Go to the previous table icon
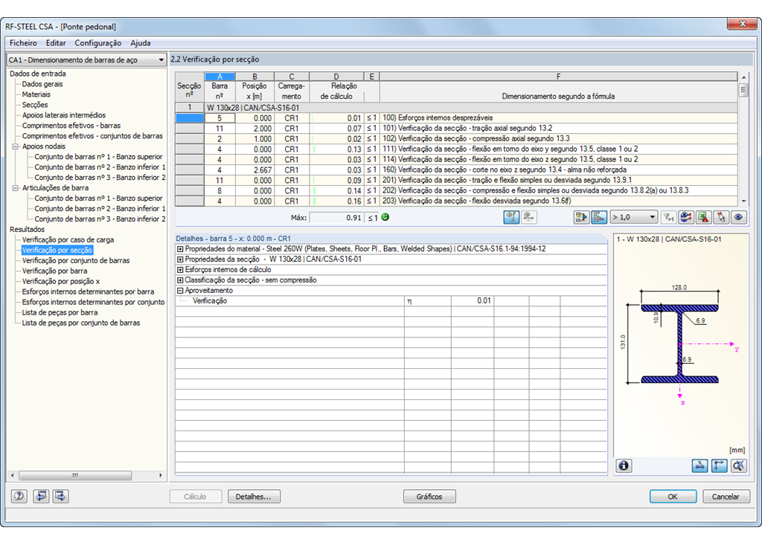Image resolution: width=762 pixels, height=545 pixels. (42, 497)
